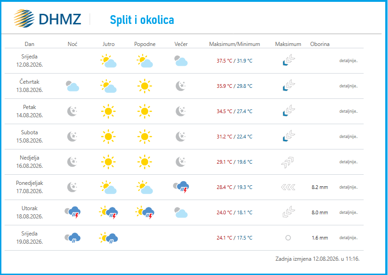
Task: Click Tuesday 18.08 night thunderstorm icon
Action: (x=73, y=212)
